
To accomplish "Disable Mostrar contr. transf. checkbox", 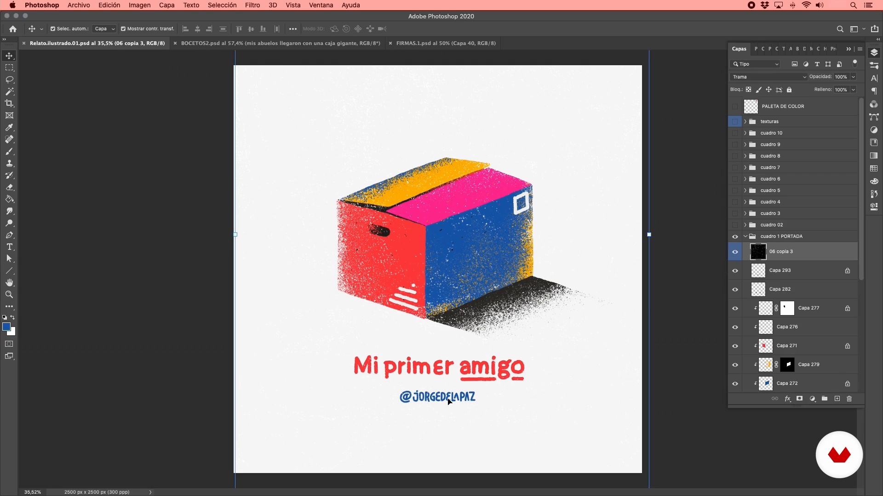I will coord(123,28).
